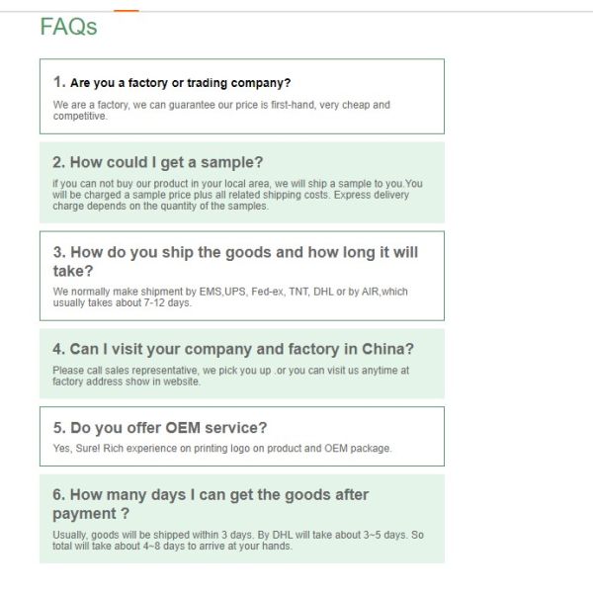Screen dimensions: 593x593
Task: Click the number "1." of the first FAQ
Action: (59, 83)
